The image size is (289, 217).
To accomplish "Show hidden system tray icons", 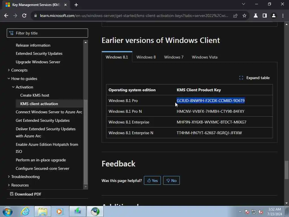I will click(240, 212).
